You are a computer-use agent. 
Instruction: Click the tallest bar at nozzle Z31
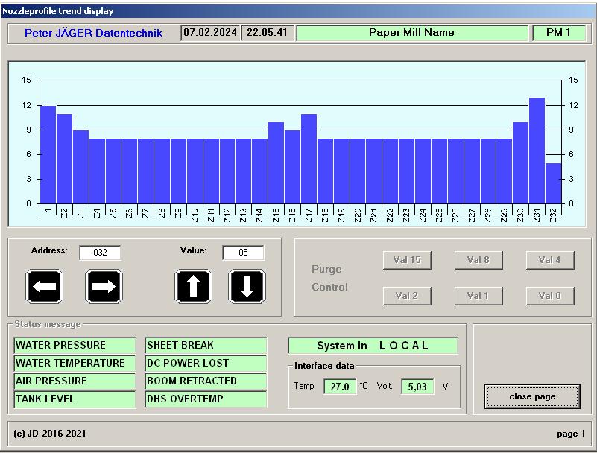coord(537,151)
